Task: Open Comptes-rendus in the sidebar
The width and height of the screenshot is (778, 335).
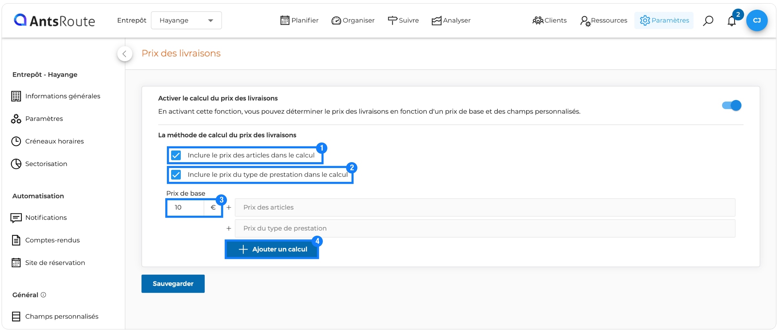Action: 46,240
